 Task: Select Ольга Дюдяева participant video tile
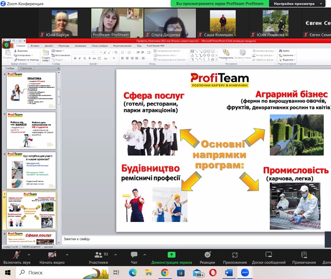click(x=170, y=23)
